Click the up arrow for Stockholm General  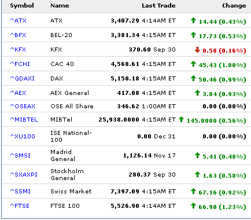point(197,174)
